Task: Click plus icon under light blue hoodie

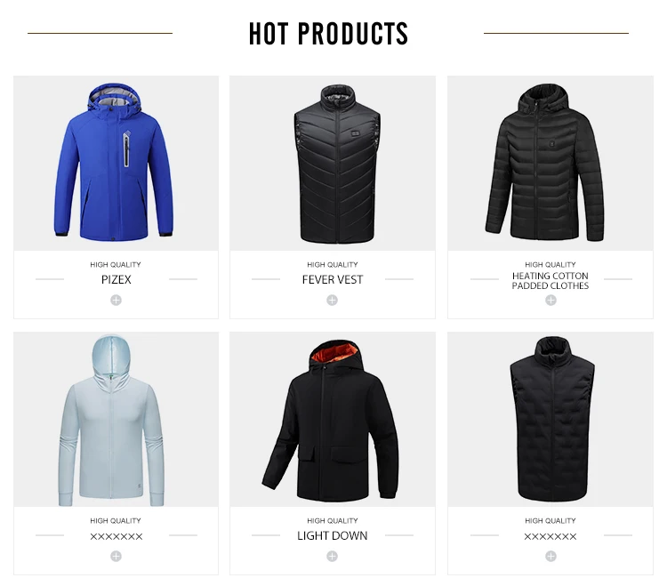Action: point(117,557)
